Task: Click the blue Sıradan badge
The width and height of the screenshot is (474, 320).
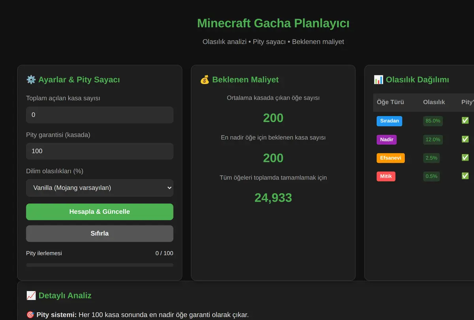Action: coord(389,121)
